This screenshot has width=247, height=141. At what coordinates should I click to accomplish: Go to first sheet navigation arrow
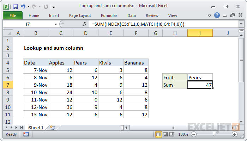point(6,128)
